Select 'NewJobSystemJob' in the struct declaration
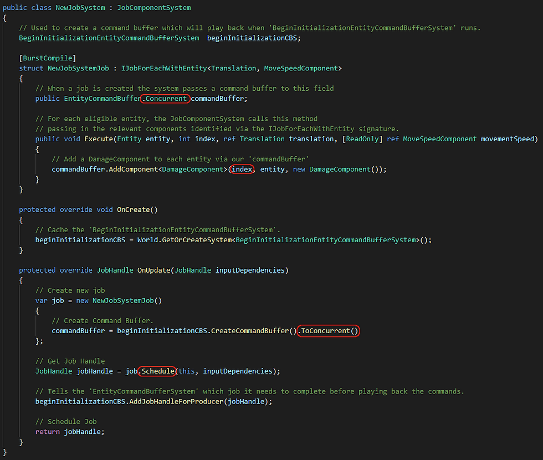The height and width of the screenshot is (460, 543). pyautogui.click(x=78, y=68)
